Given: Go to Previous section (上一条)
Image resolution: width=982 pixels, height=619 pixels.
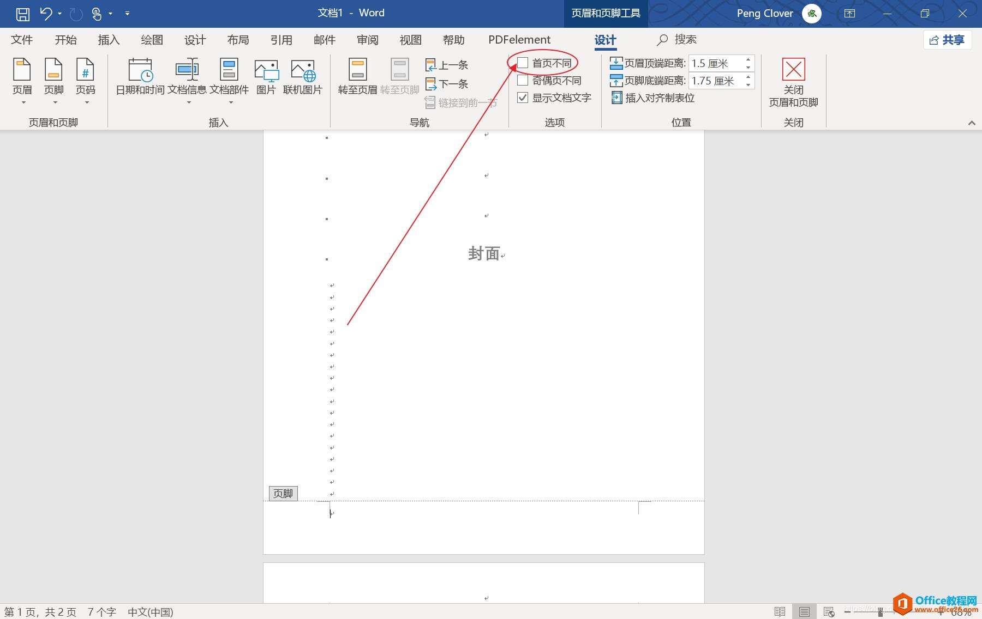Looking at the screenshot, I should (447, 65).
